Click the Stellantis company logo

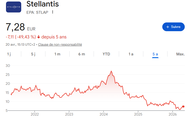tap(14, 7)
